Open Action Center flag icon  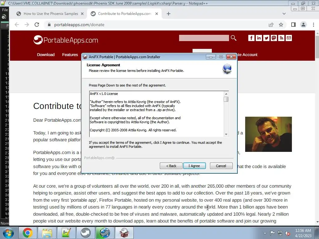point(272,233)
